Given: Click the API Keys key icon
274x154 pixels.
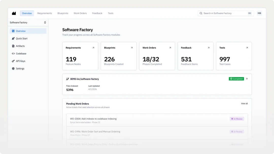Looking at the screenshot, I should point(13,61).
